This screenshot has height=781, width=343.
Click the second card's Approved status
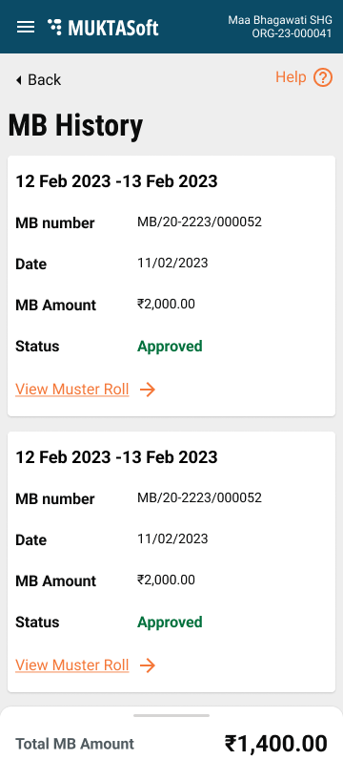(x=170, y=623)
